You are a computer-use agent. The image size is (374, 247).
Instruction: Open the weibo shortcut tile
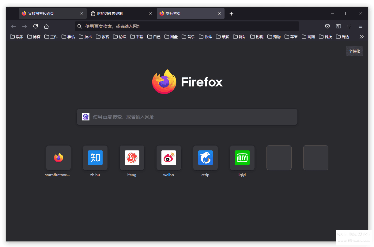[x=169, y=158]
